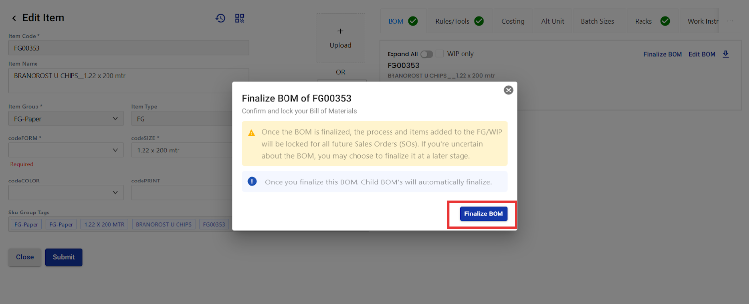Toggle the Expand All switch
Viewport: 749px width, 304px height.
pos(427,54)
